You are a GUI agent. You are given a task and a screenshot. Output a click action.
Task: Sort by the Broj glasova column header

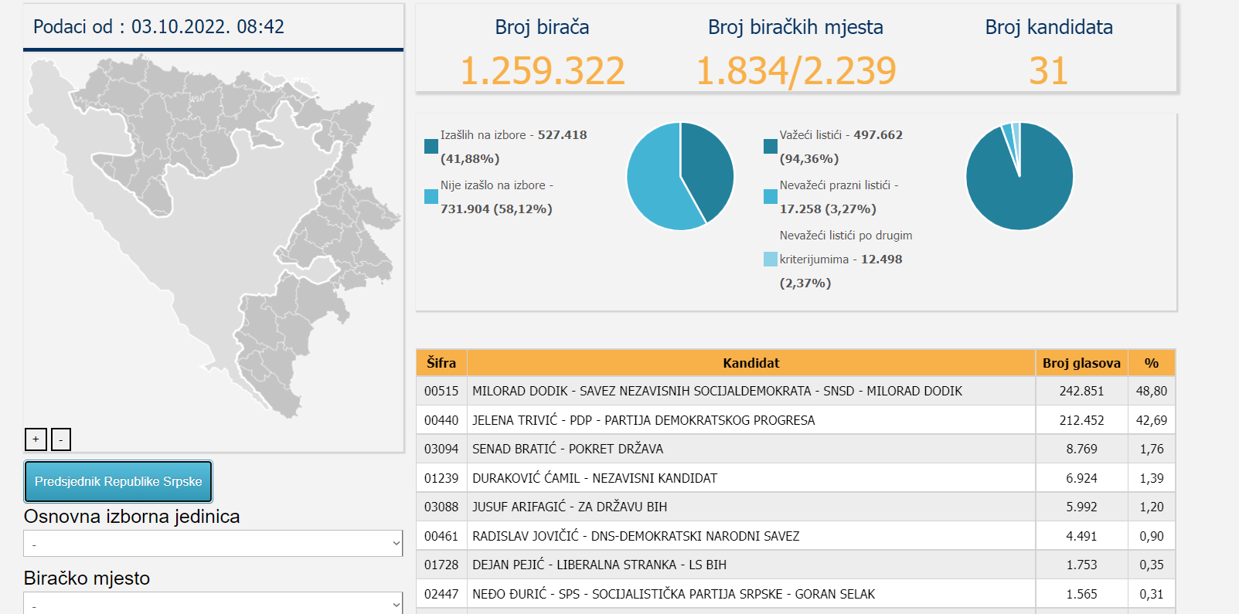coord(1081,363)
